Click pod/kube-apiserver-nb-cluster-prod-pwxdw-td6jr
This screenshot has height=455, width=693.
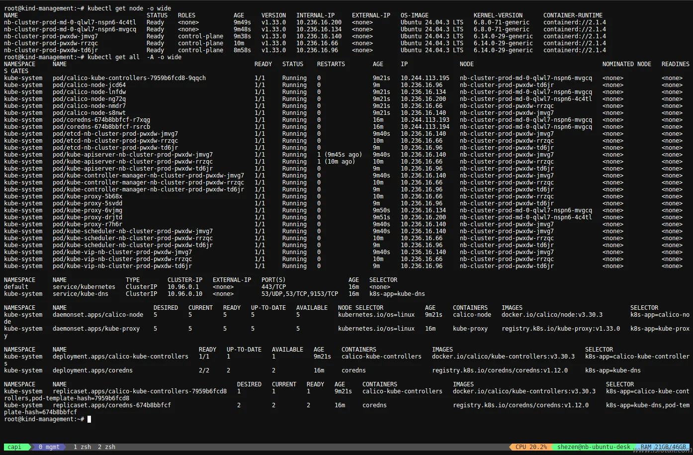133,169
